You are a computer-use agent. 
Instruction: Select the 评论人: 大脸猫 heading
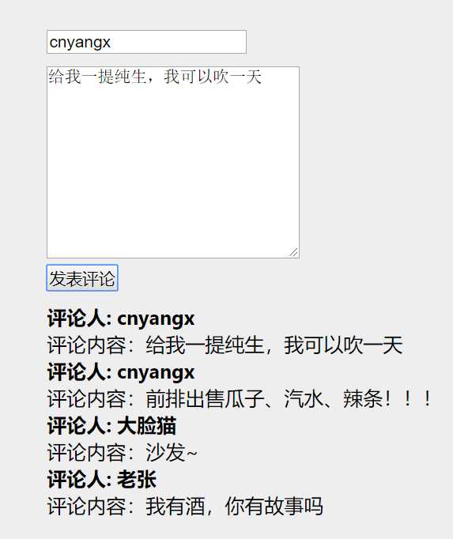coord(111,426)
